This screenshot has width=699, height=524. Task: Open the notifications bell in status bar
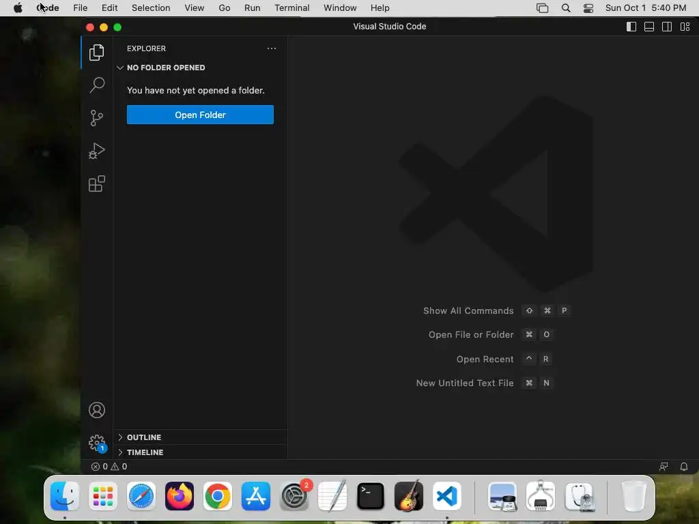[684, 467]
